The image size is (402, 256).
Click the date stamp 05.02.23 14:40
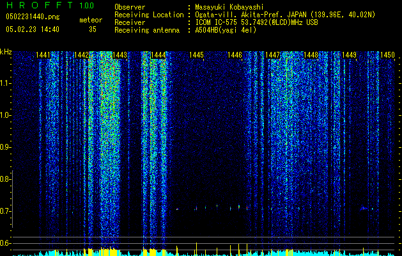tap(33, 29)
